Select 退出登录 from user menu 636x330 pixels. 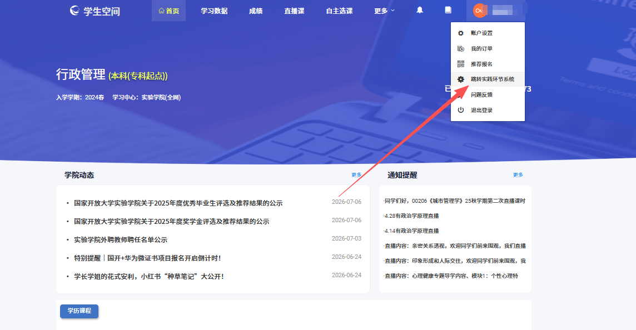tap(488, 110)
